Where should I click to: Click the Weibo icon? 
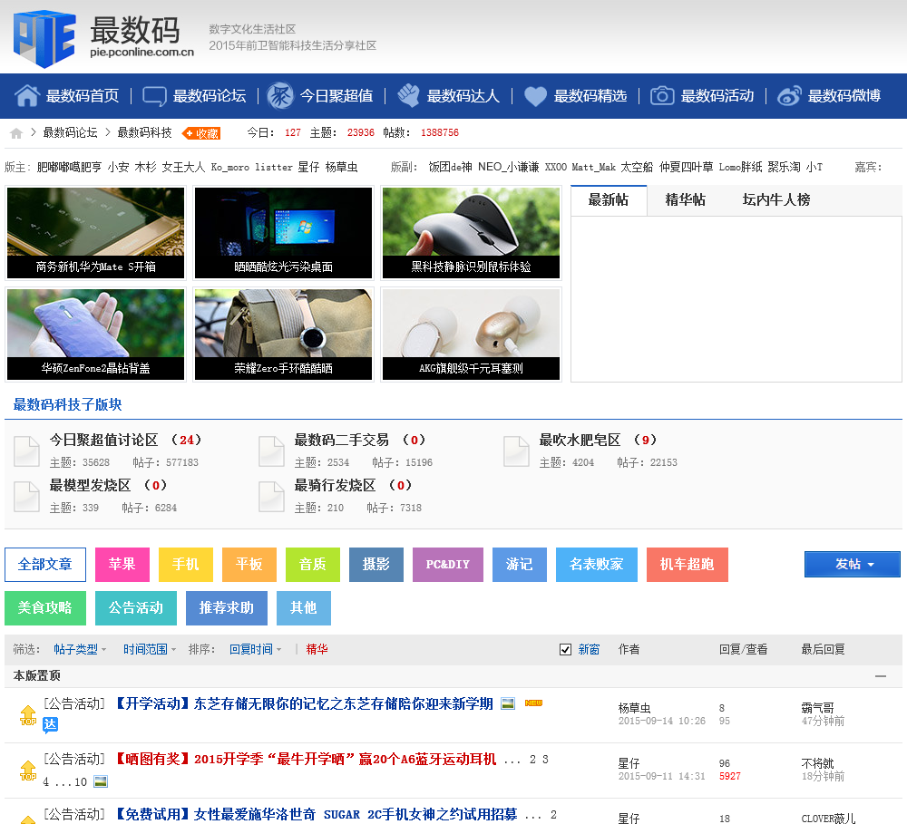(x=789, y=95)
